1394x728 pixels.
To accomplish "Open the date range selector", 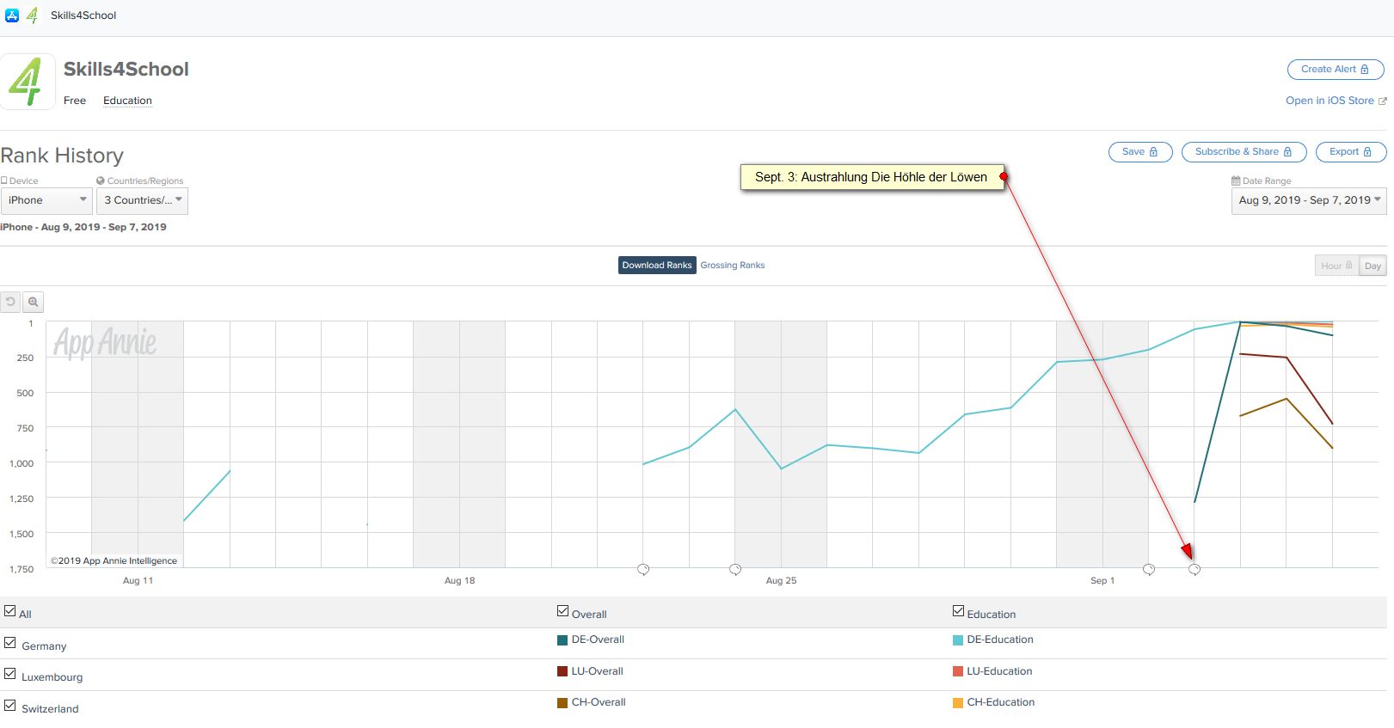I will pyautogui.click(x=1309, y=200).
